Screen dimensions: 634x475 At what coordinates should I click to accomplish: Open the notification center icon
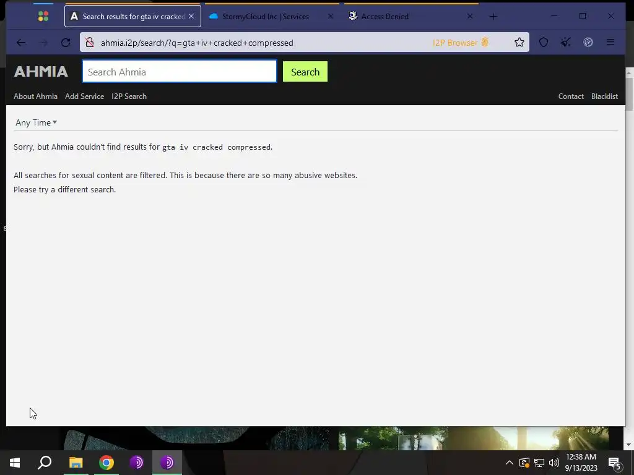pos(615,463)
